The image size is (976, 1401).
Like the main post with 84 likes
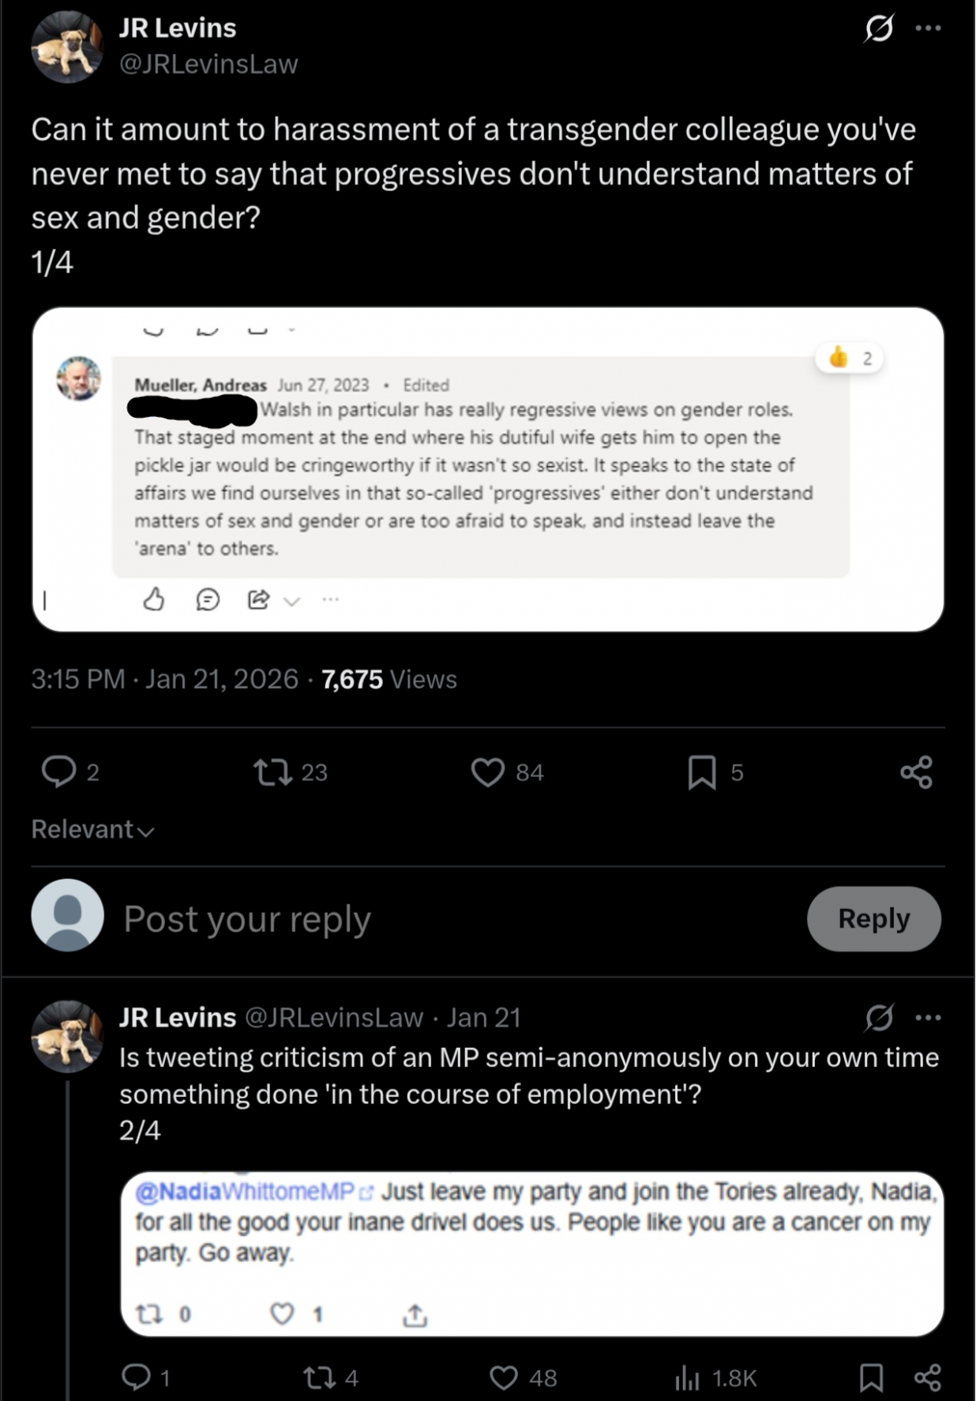pos(488,772)
